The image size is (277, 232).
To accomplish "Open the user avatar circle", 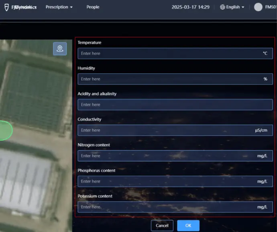I will click(258, 7).
